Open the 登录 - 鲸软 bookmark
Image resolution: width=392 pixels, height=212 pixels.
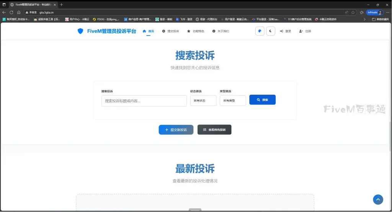pyautogui.click(x=164, y=19)
